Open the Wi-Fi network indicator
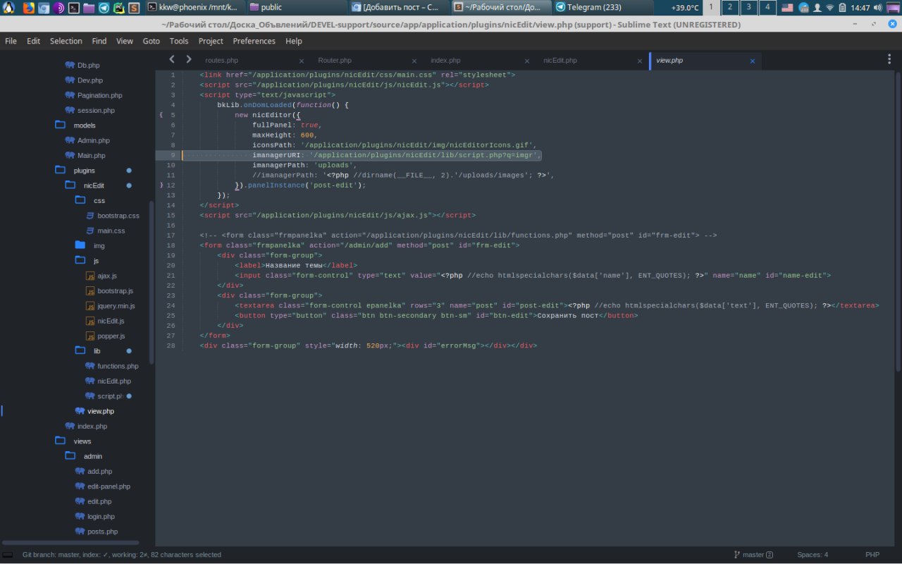902x564 pixels. 829,7
